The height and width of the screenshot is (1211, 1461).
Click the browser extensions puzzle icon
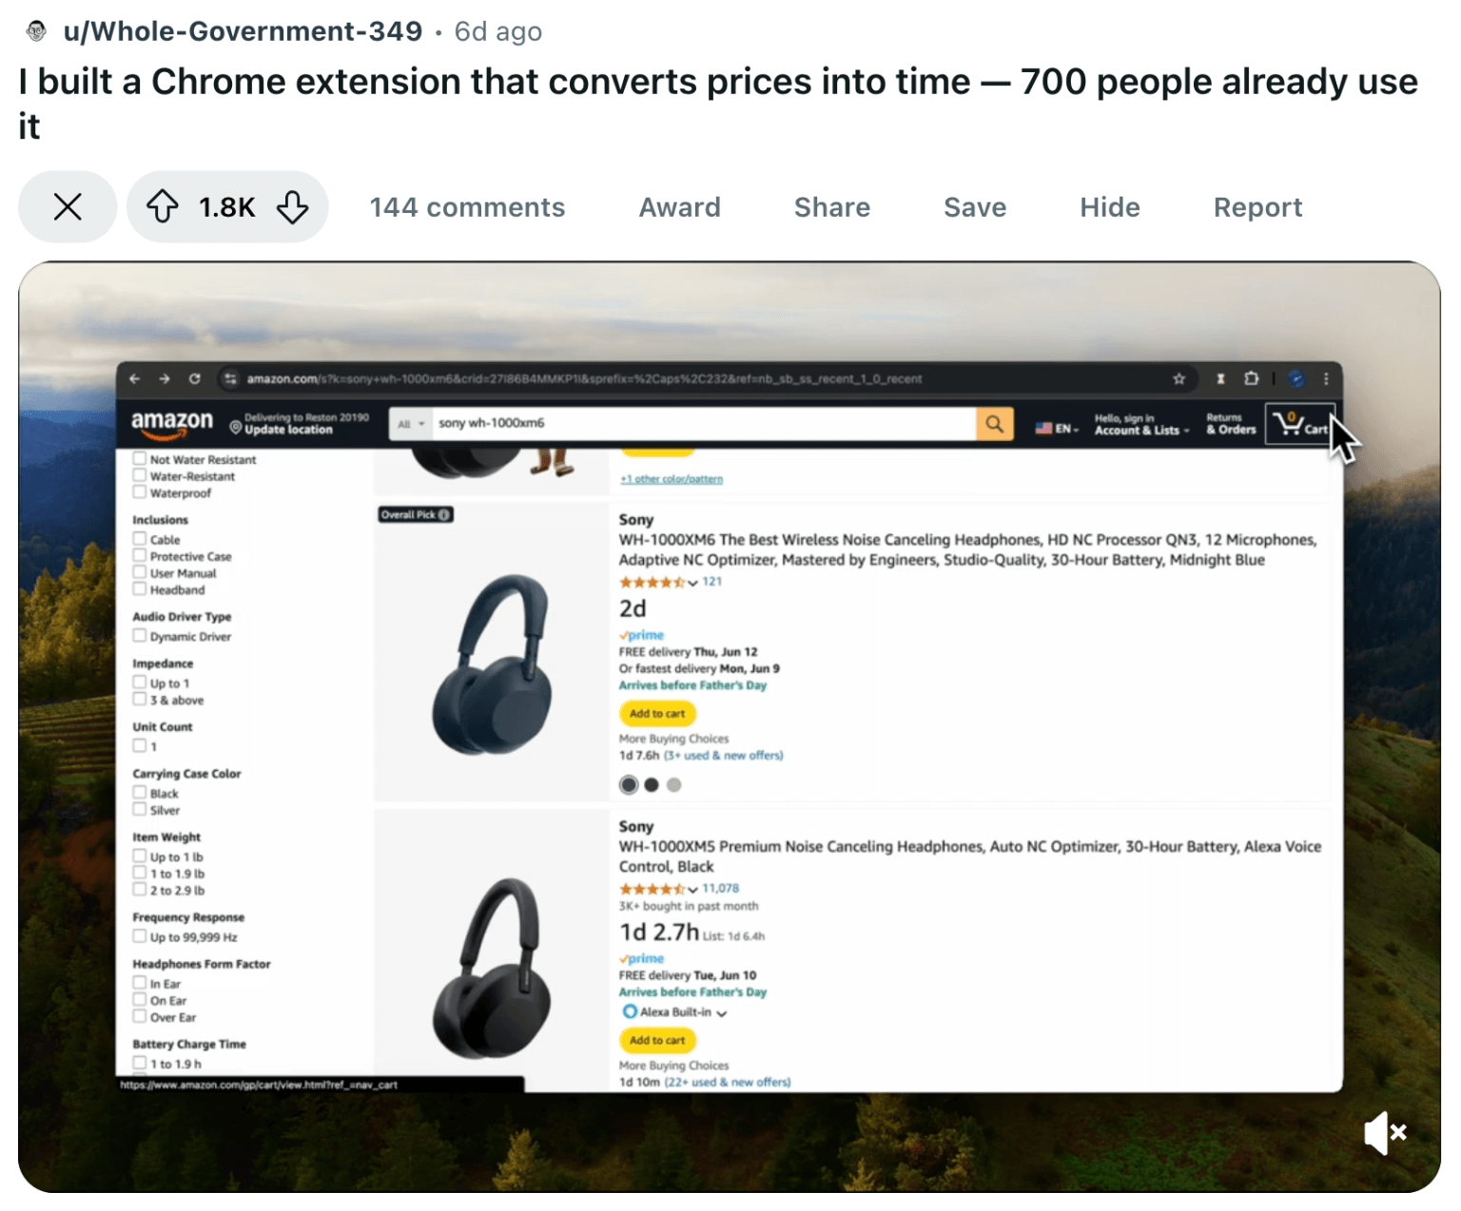tap(1251, 378)
